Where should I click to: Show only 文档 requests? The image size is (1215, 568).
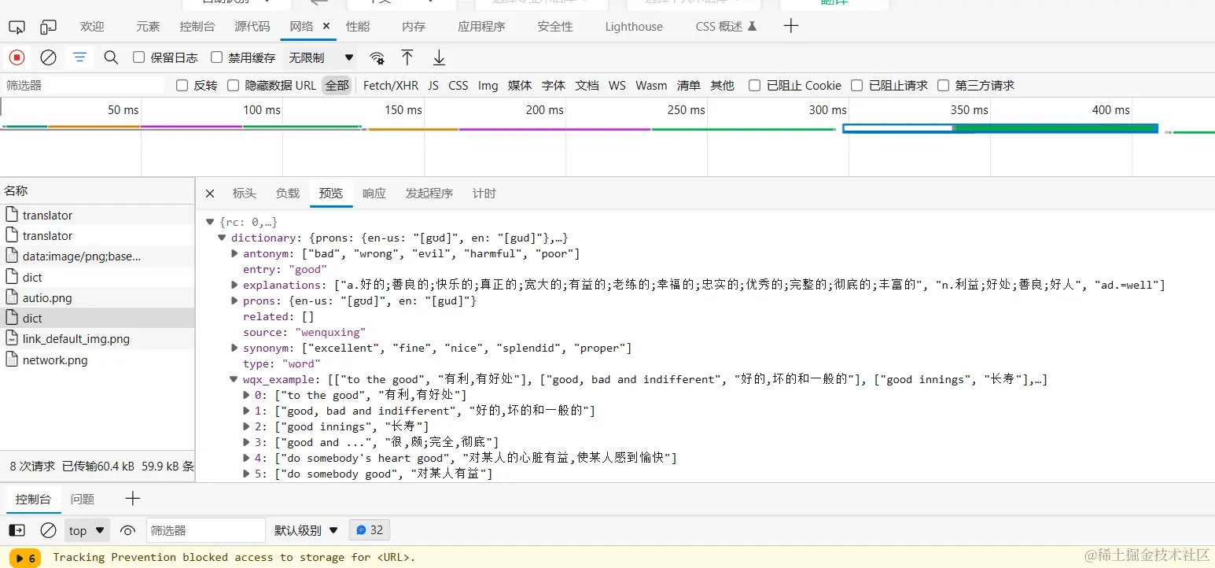[x=587, y=86]
